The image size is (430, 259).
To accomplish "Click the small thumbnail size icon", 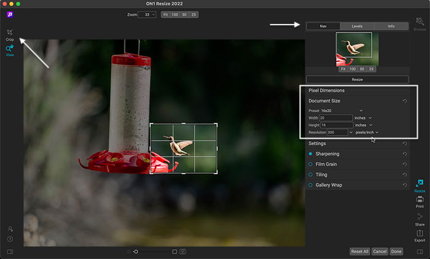I will (129, 252).
